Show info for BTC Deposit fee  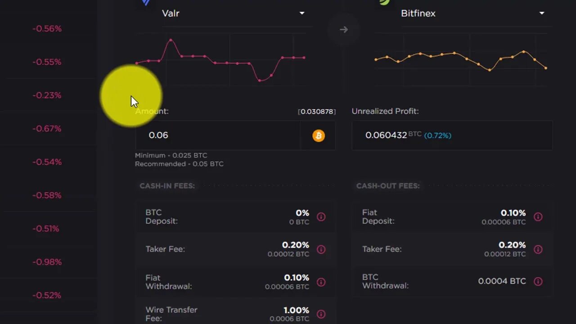coord(321,217)
